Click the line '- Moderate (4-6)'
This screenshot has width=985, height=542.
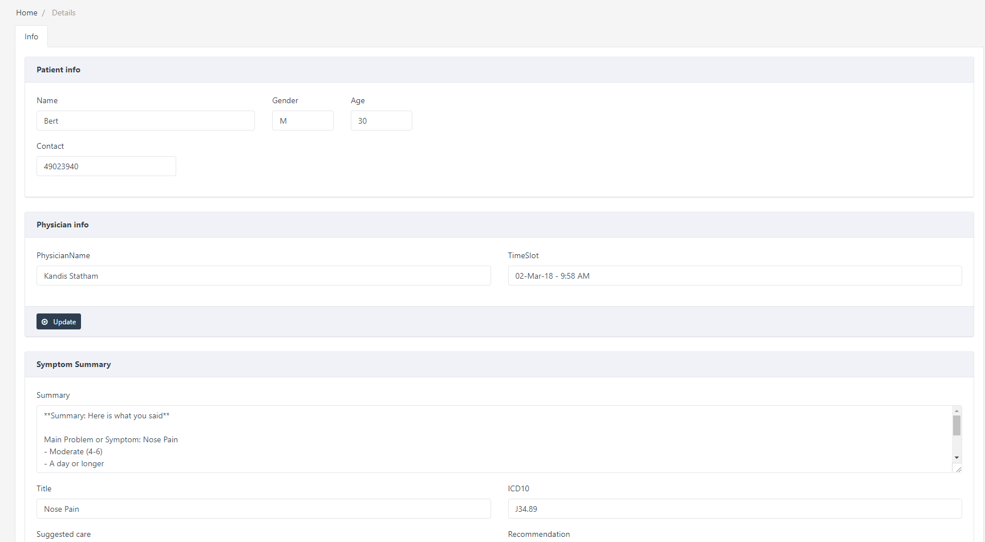coord(73,451)
